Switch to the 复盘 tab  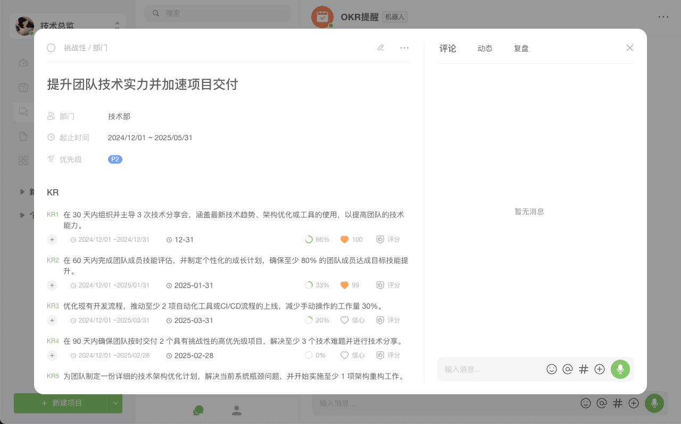tap(521, 48)
